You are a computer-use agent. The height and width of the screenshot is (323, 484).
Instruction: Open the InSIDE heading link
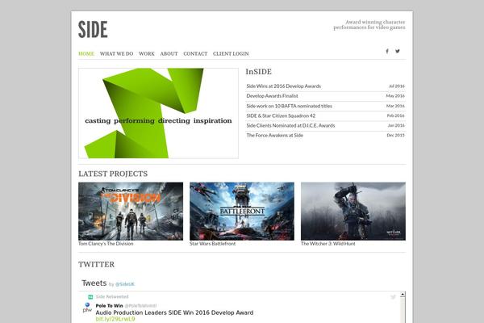coord(259,72)
